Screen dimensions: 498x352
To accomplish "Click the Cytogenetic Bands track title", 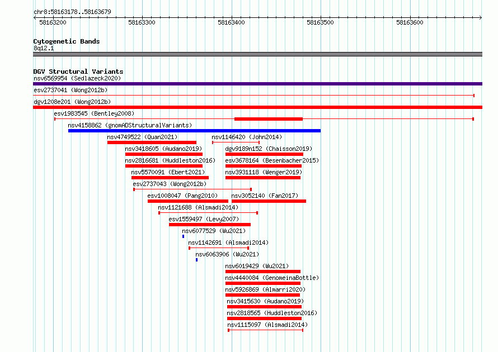I will pyautogui.click(x=67, y=41).
